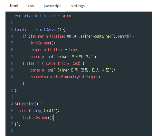The height and width of the screenshot is (136, 152).
Task: Select the javascript tab
Action: [x=52, y=6]
